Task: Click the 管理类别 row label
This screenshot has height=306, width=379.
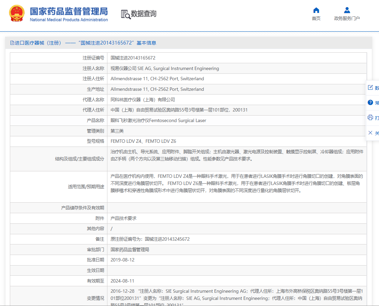Action: [96, 131]
